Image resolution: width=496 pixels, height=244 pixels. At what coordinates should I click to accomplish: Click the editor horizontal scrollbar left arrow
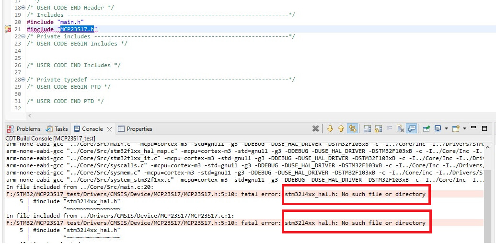tap(30, 116)
